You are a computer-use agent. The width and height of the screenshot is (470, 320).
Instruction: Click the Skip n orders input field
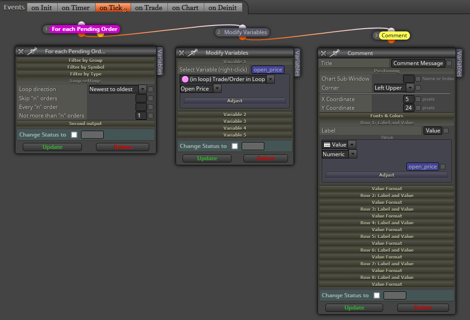tap(141, 98)
